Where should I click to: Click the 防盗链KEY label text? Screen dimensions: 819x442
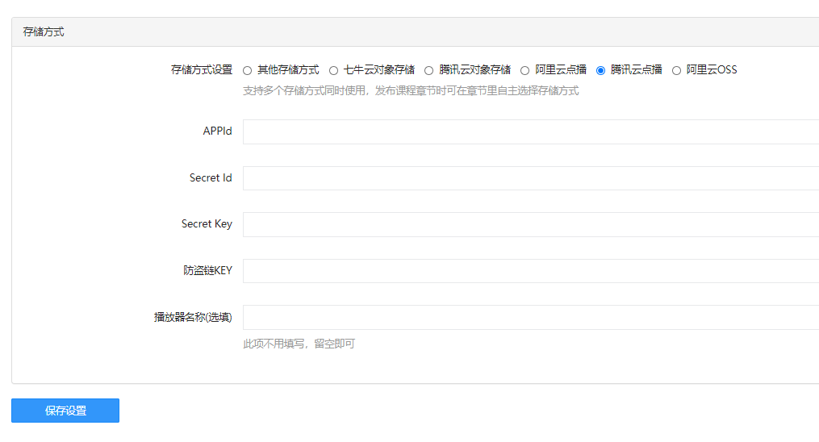(x=208, y=270)
